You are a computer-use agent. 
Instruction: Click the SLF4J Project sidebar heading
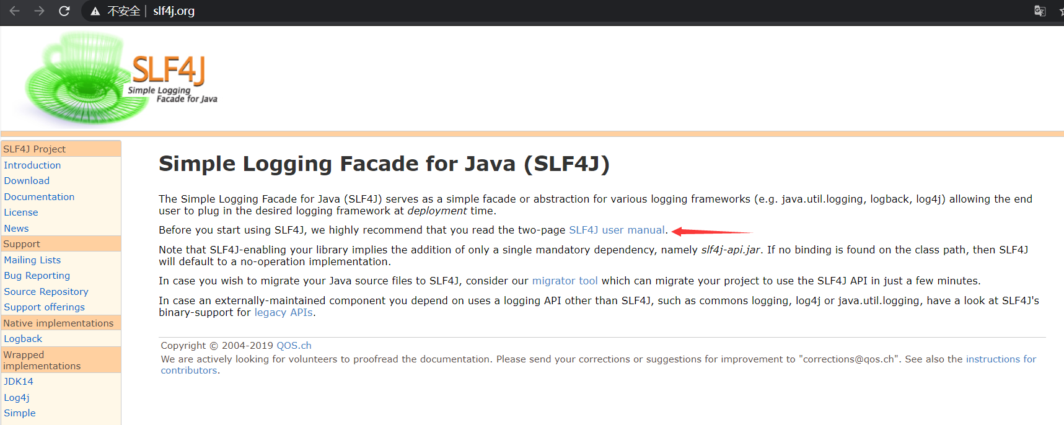coord(61,149)
